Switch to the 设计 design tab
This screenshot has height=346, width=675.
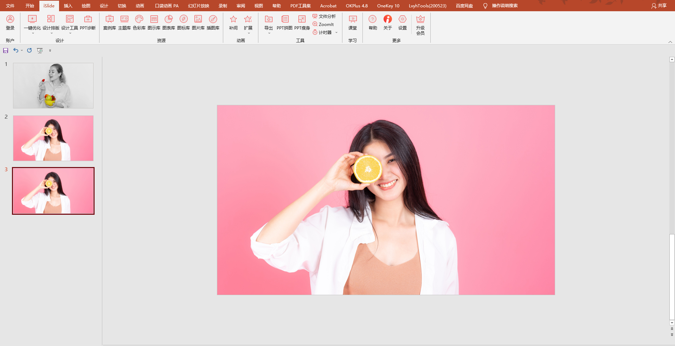tap(104, 6)
